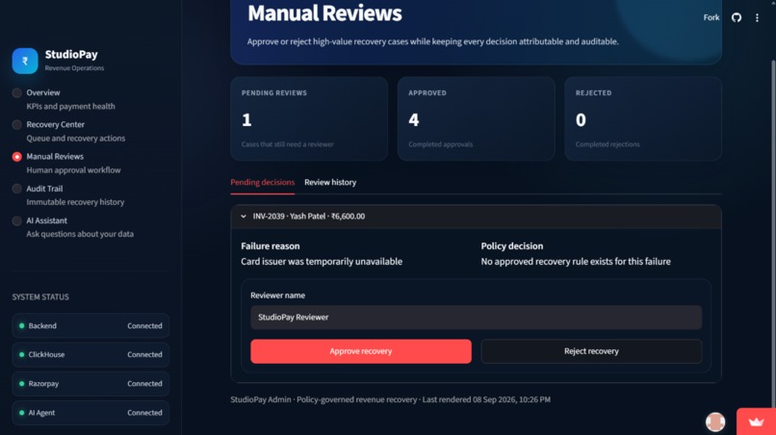Click the 'Immutable recovery history' caption
Screen dimensions: 776x435
click(x=75, y=202)
